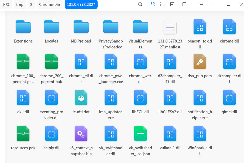The width and height of the screenshot is (244, 163).
Task: Go to 下载 breadcrumb folder
Action: click(6, 5)
